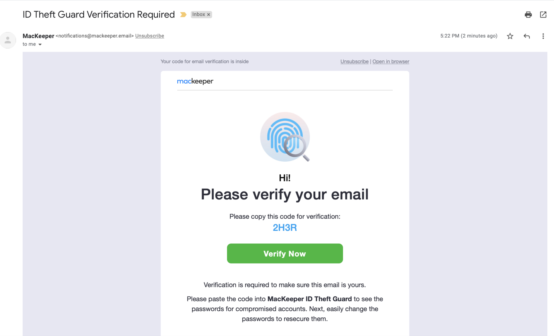
Task: Click the fingerprint magnifier illustration
Action: coord(285,137)
